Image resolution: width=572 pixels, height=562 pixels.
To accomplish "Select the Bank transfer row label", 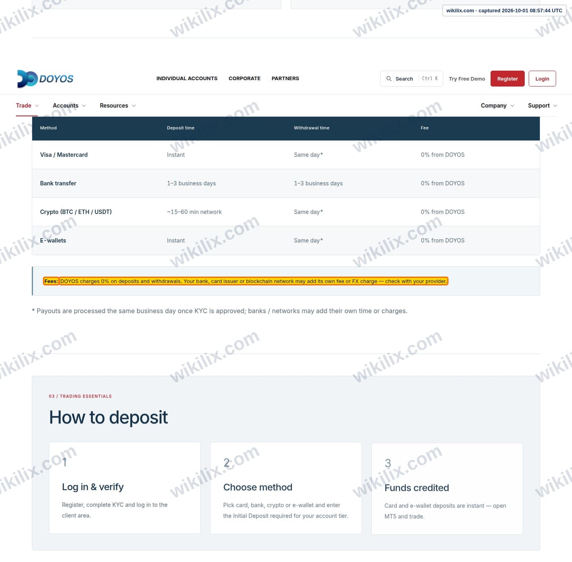I will [x=58, y=183].
